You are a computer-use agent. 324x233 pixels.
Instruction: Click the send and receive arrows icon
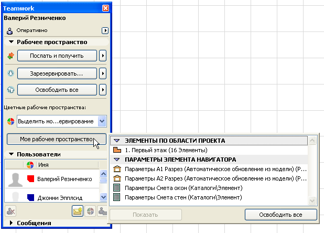coord(10,56)
